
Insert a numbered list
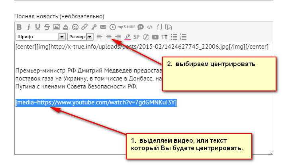[x=183, y=37]
